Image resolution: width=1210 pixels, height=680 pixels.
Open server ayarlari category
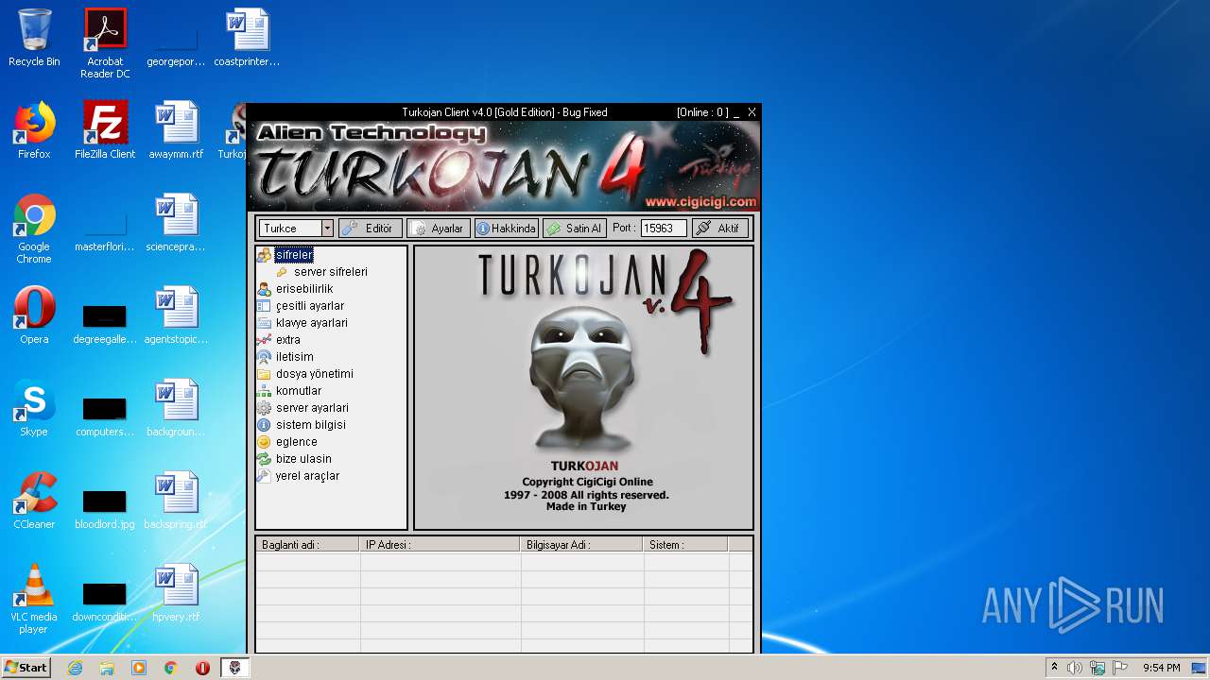(313, 408)
